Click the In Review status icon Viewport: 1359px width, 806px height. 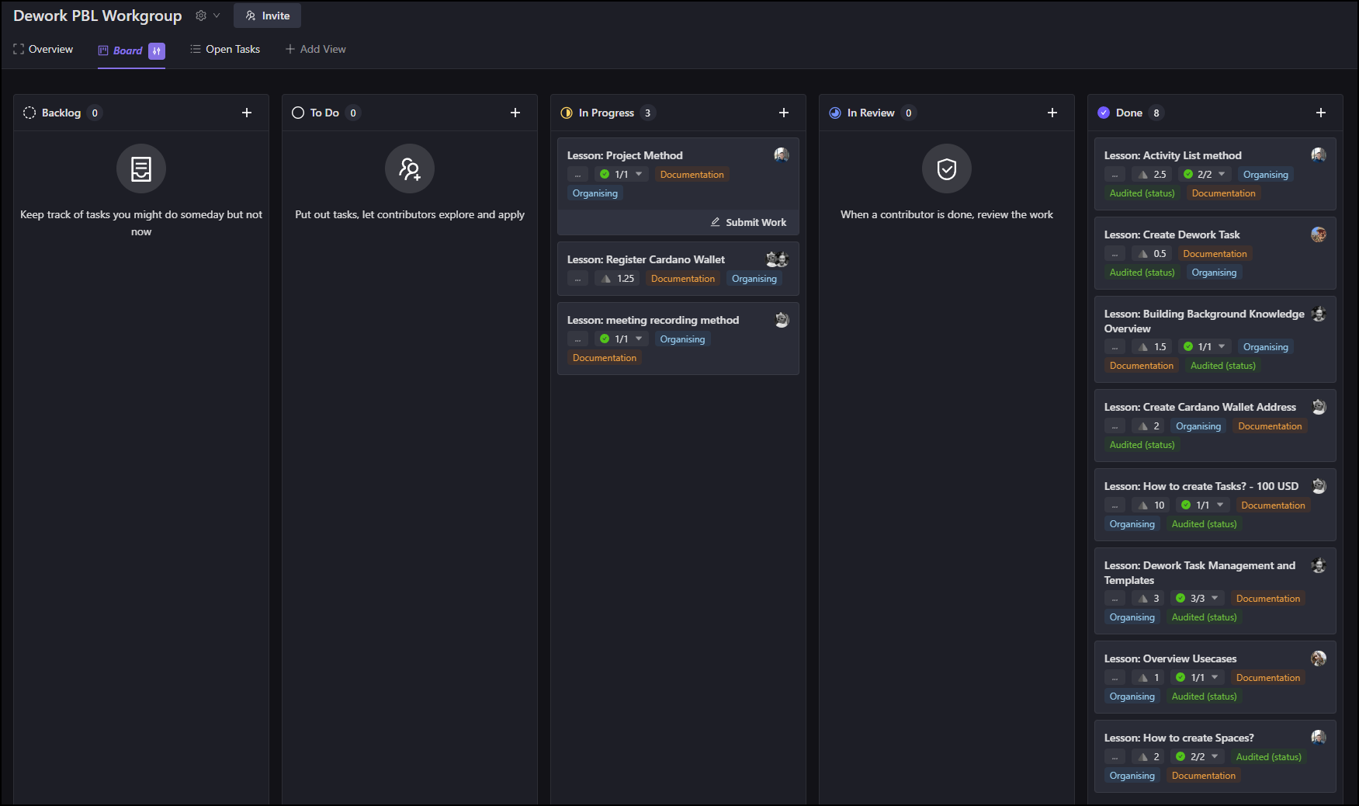[835, 113]
